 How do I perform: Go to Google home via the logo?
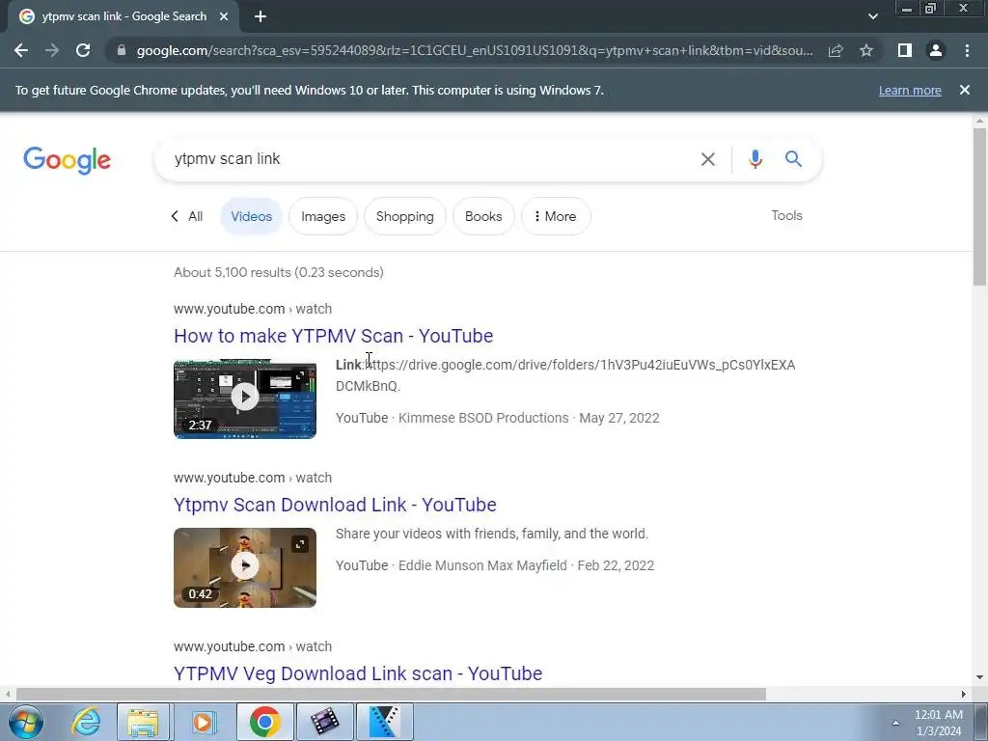(x=67, y=160)
